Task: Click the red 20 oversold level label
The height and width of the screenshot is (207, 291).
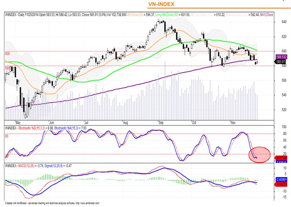Action: (7, 156)
